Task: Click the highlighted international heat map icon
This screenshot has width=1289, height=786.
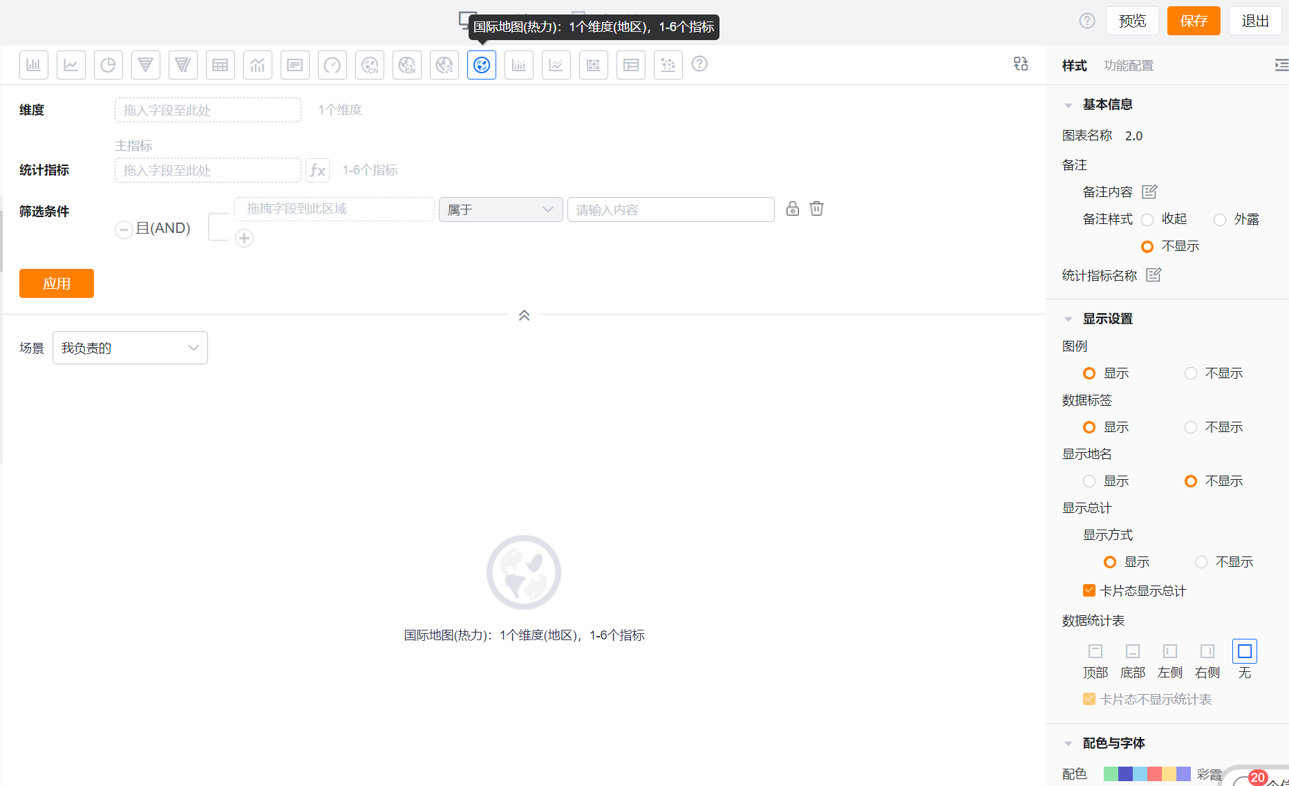Action: pos(481,65)
